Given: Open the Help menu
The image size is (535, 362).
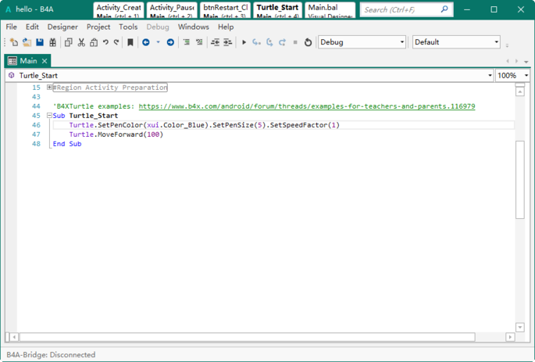Looking at the screenshot, I should [226, 27].
